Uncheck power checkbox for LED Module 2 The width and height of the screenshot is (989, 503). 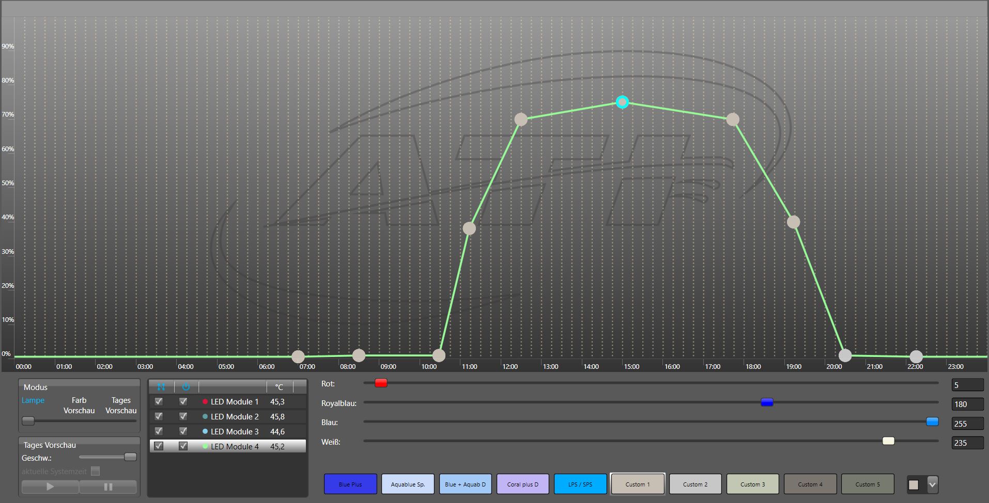(183, 416)
